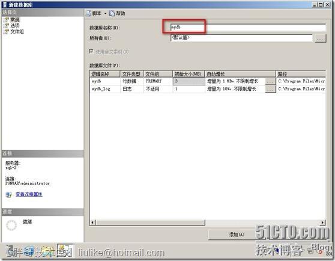Click the Help toolbar icon

pos(112,13)
